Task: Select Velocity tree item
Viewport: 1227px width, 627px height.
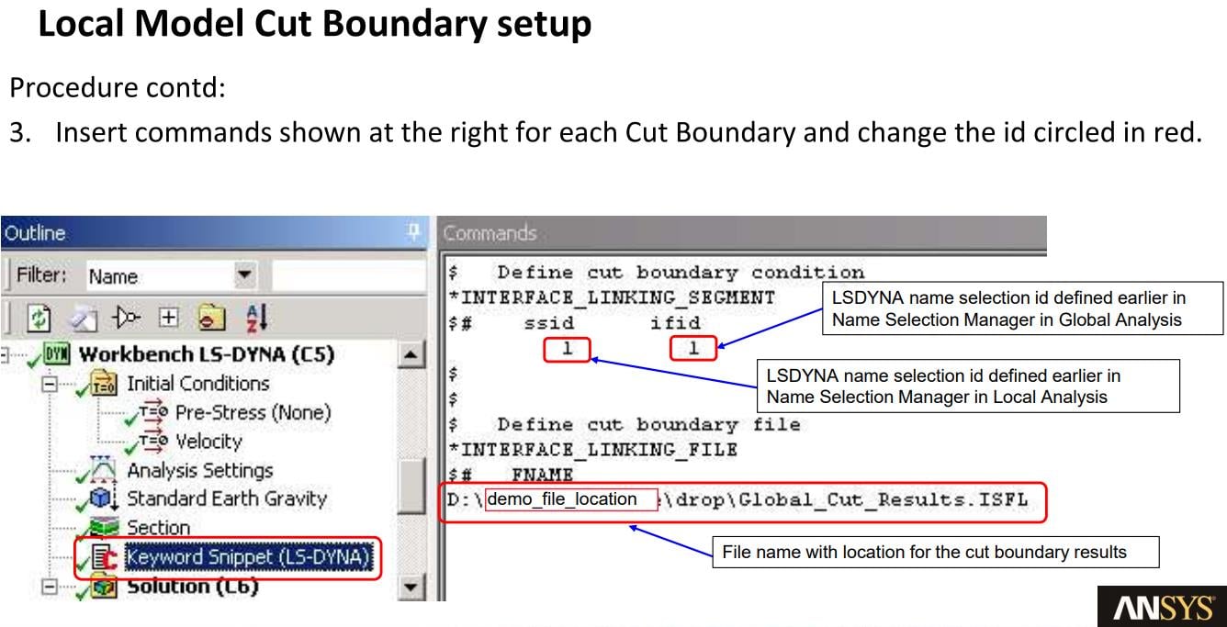Action: pos(208,442)
